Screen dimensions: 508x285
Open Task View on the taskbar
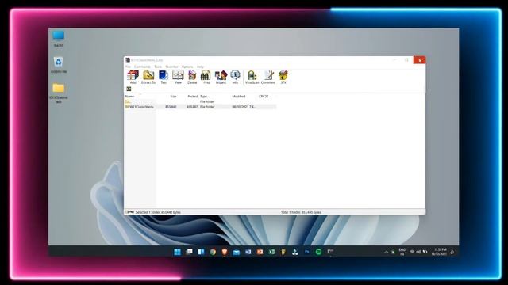pyautogui.click(x=189, y=252)
